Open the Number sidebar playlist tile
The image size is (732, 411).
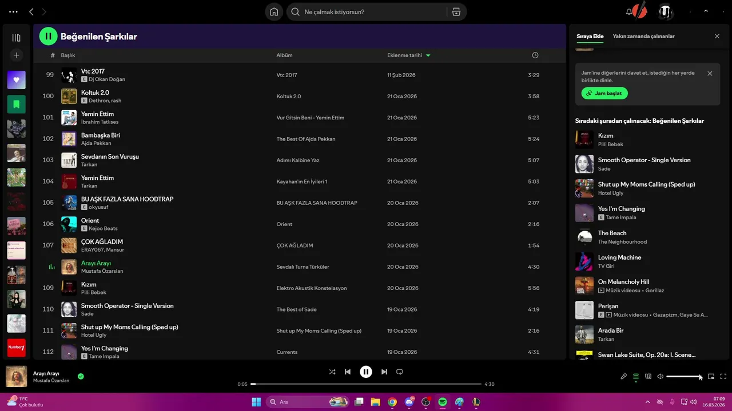click(16, 348)
